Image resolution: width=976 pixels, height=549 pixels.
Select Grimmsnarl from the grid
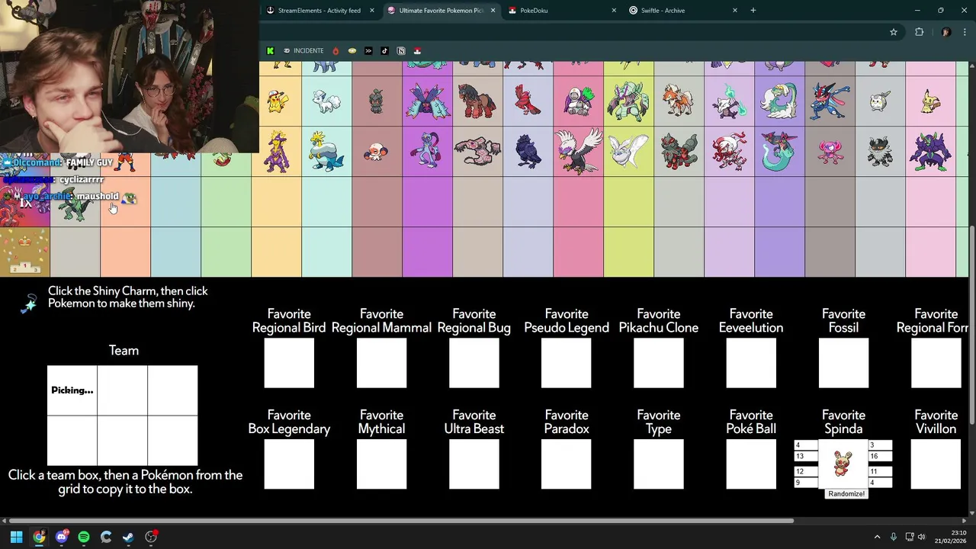(x=930, y=151)
